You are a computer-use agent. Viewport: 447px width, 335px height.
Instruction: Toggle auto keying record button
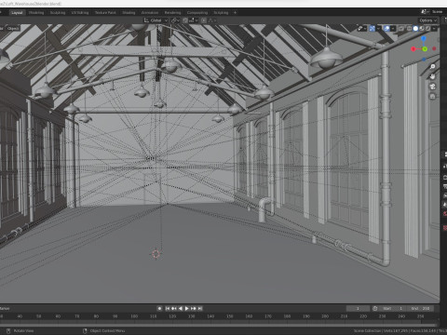(159, 308)
